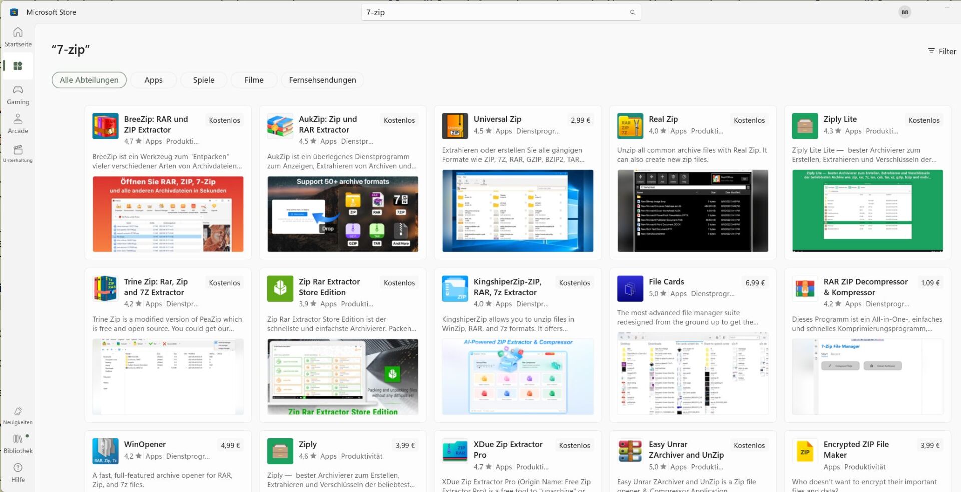Click the Ziply app icon
The width and height of the screenshot is (961, 492).
point(280,451)
